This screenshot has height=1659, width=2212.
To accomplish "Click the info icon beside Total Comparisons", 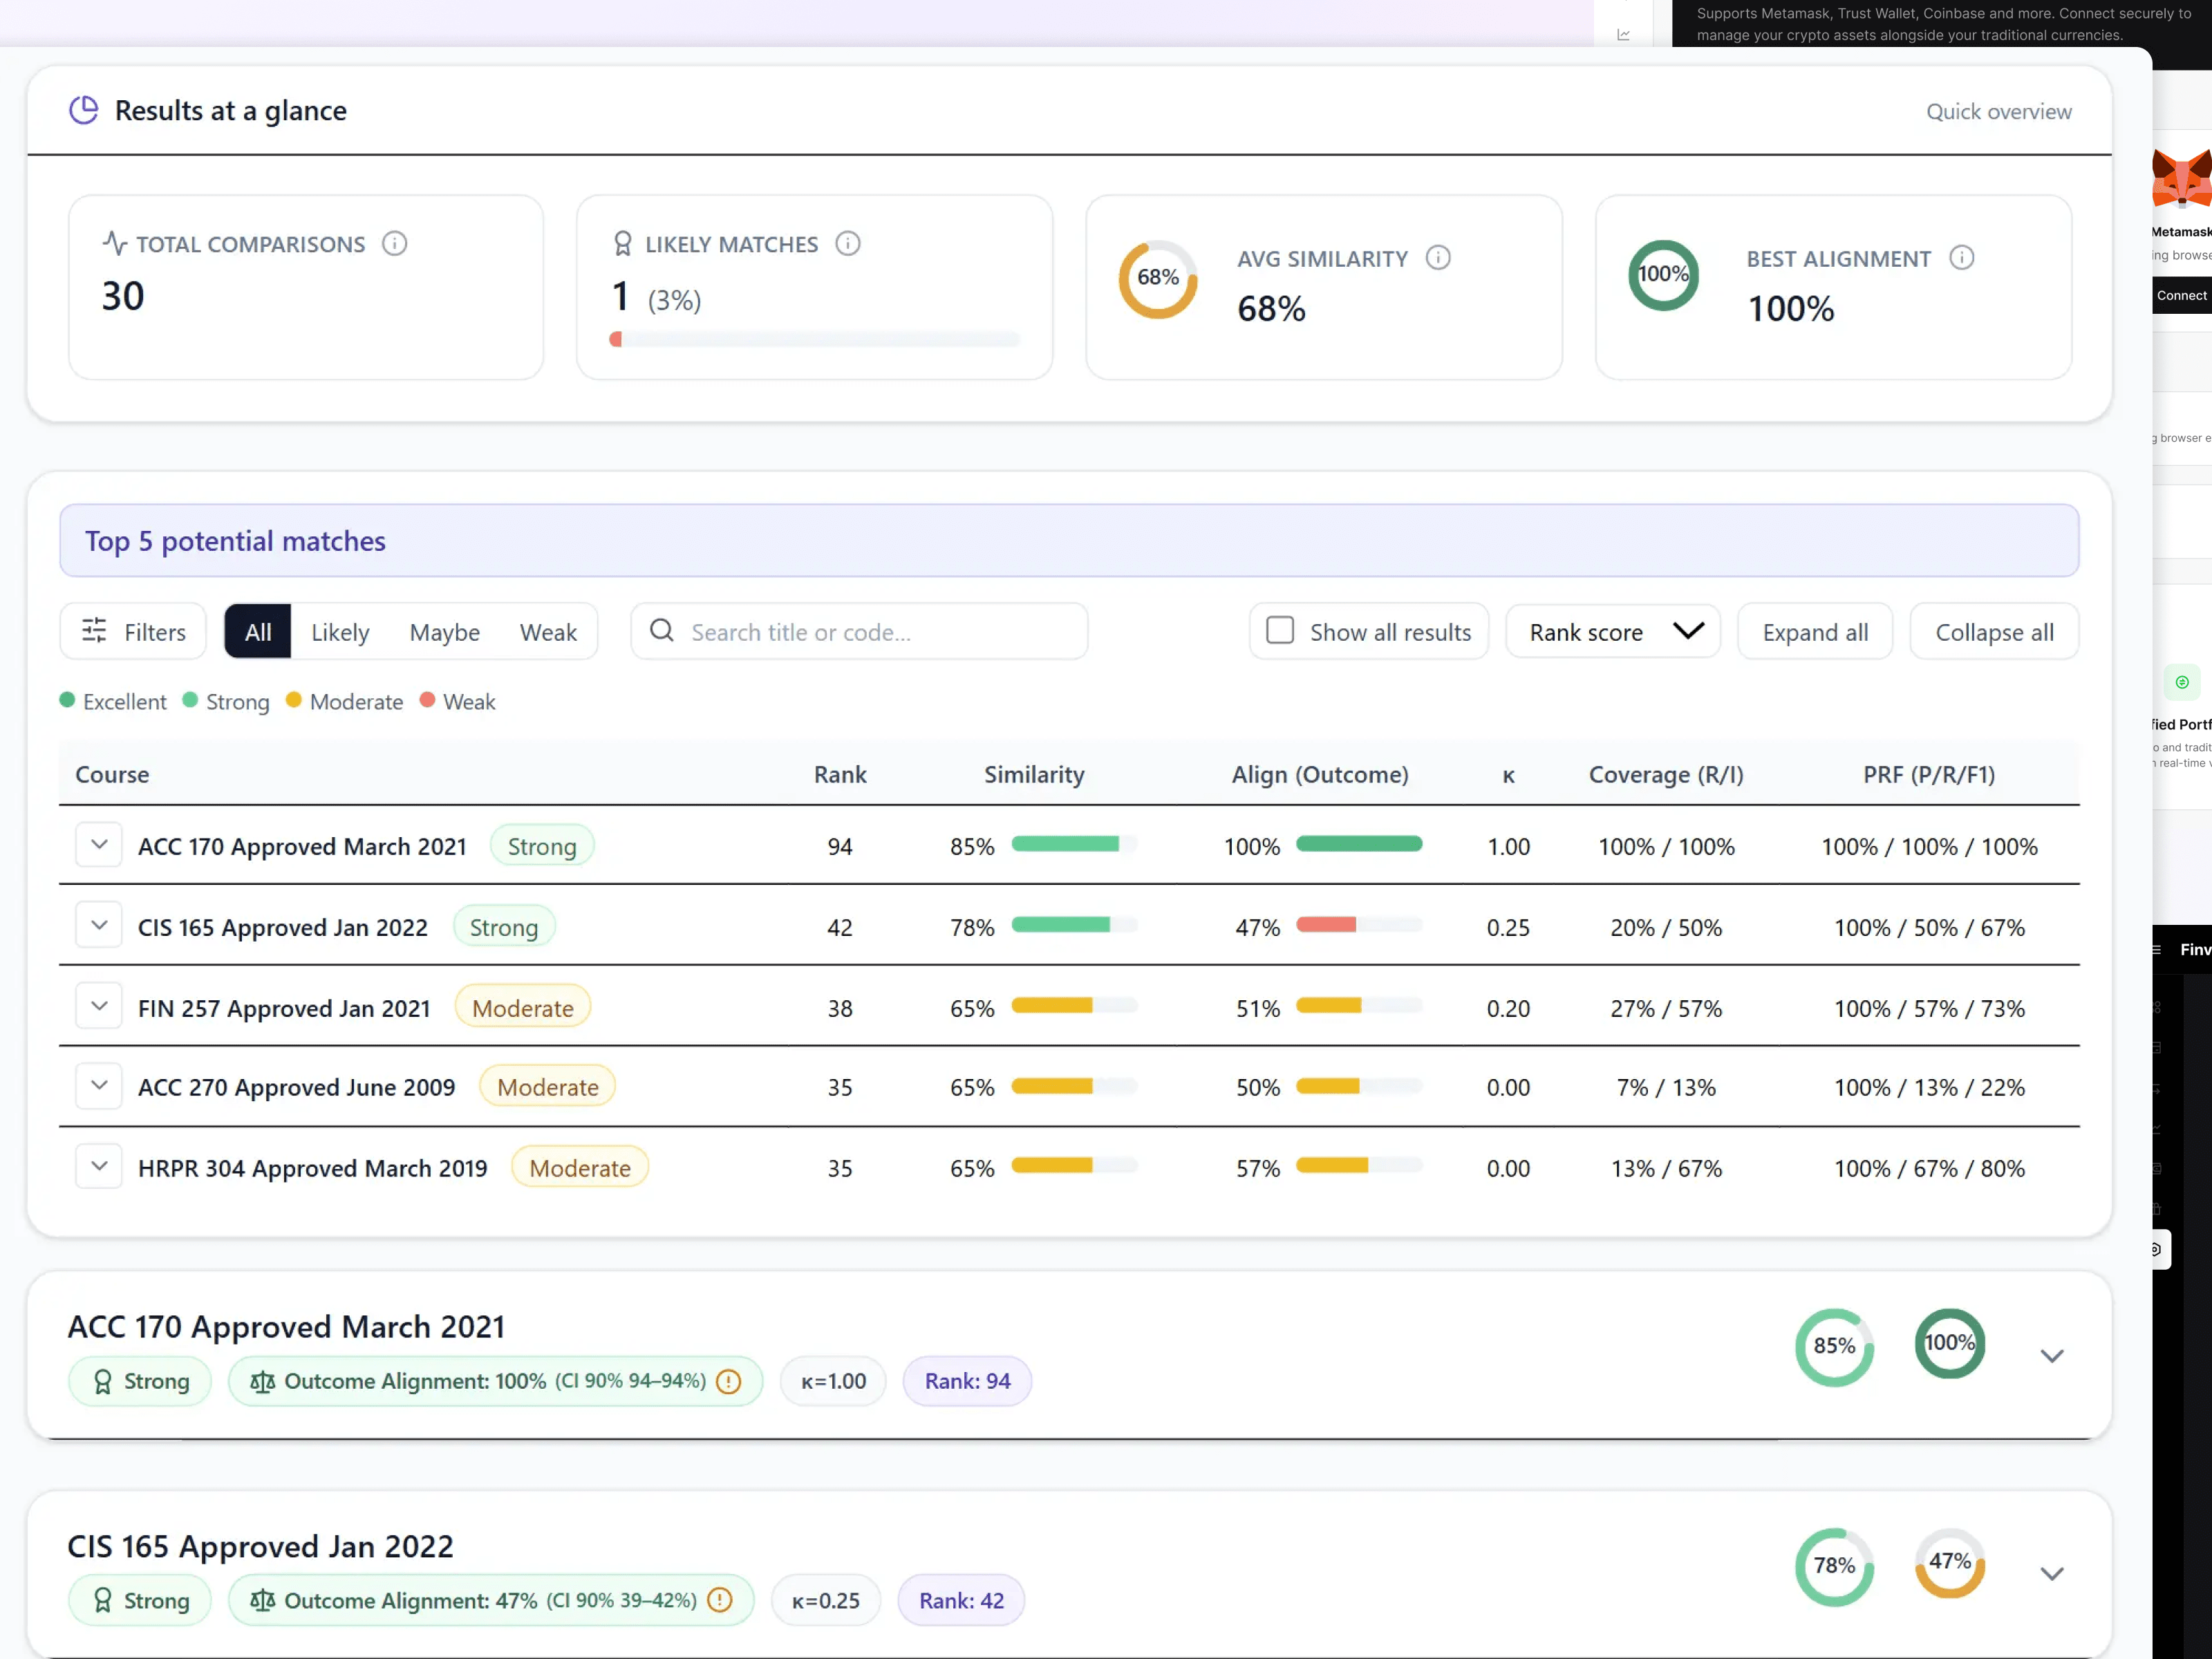I will tap(395, 243).
